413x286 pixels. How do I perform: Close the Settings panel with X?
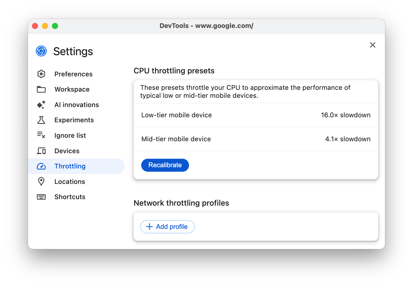pyautogui.click(x=372, y=45)
